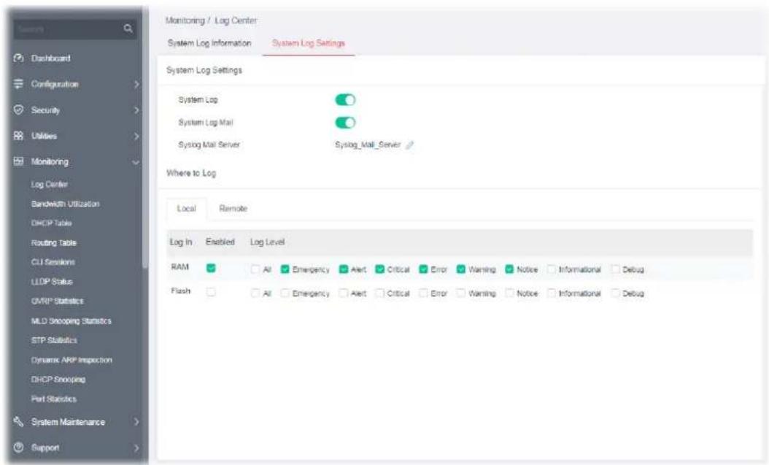Uncheck Error level for RAM
Viewport: 769px width, 465px height.
point(423,269)
